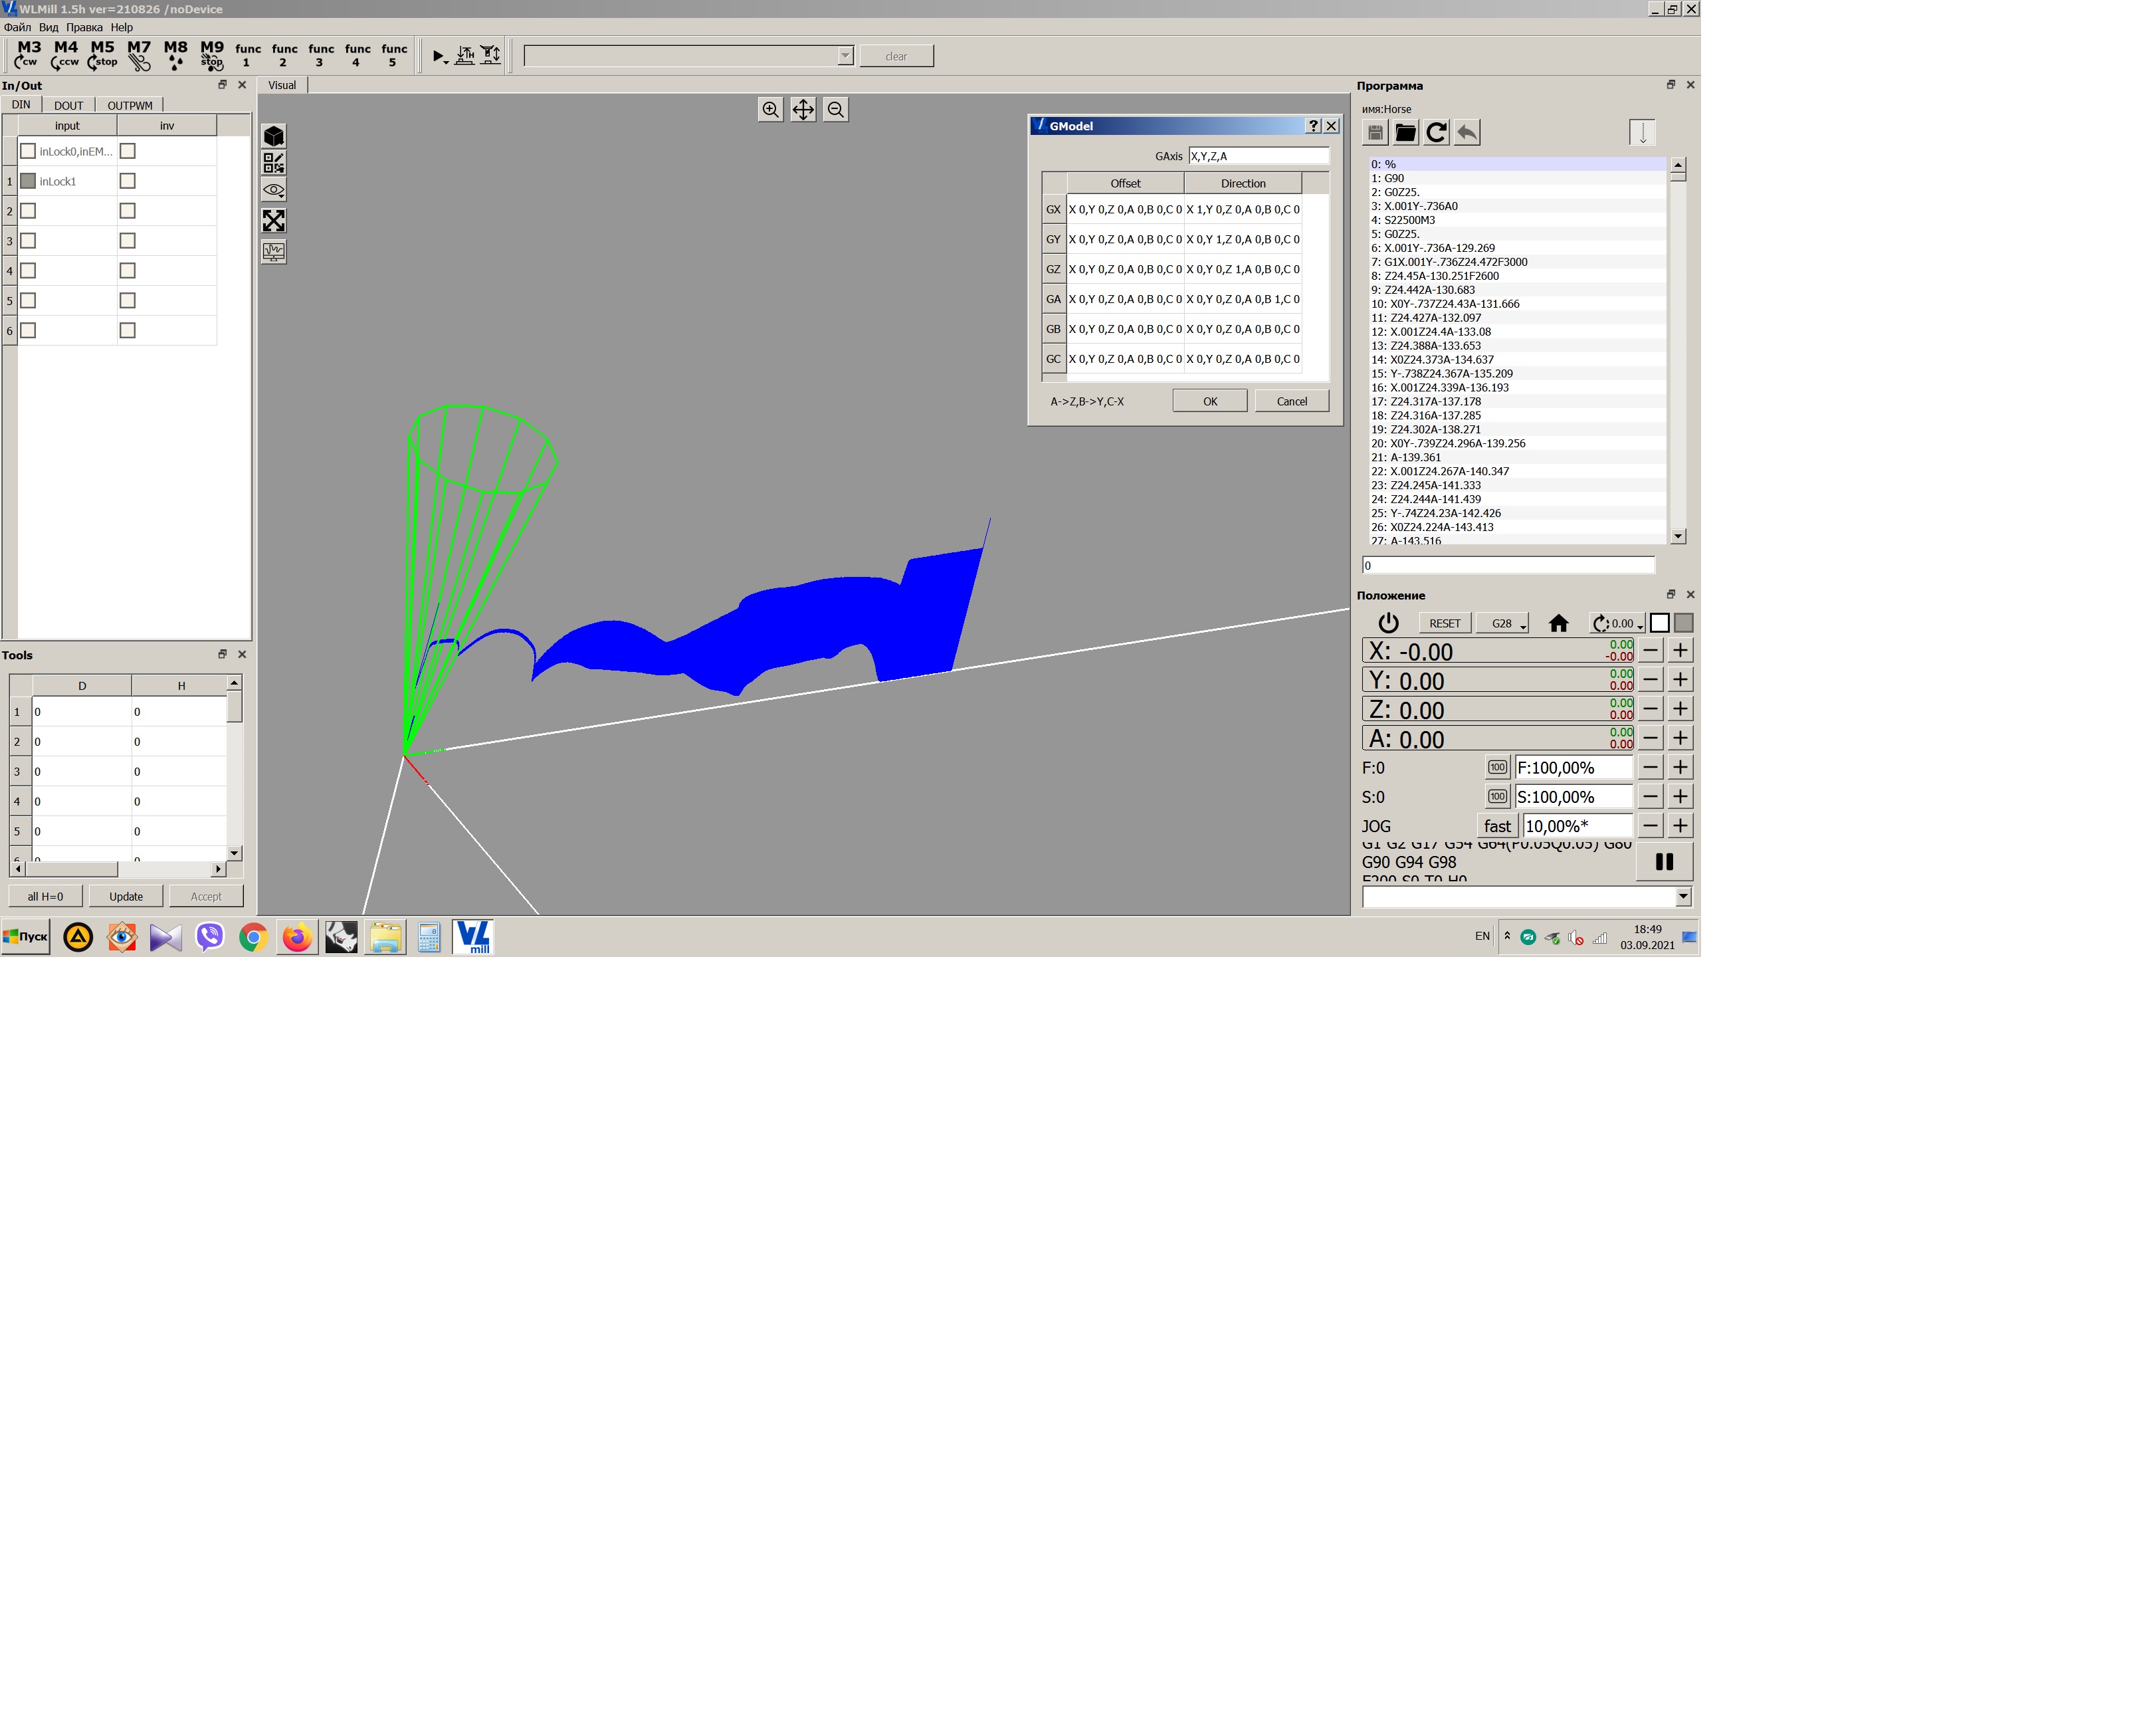The width and height of the screenshot is (2129, 1736).
Task: Toggle input checkbox in row 2
Action: point(28,211)
